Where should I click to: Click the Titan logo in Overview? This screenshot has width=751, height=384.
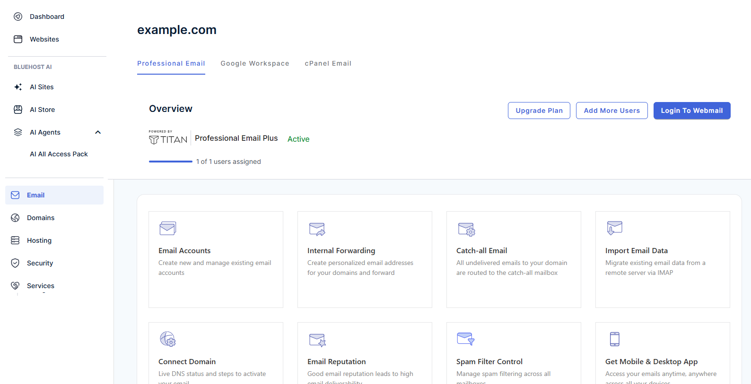pos(168,138)
